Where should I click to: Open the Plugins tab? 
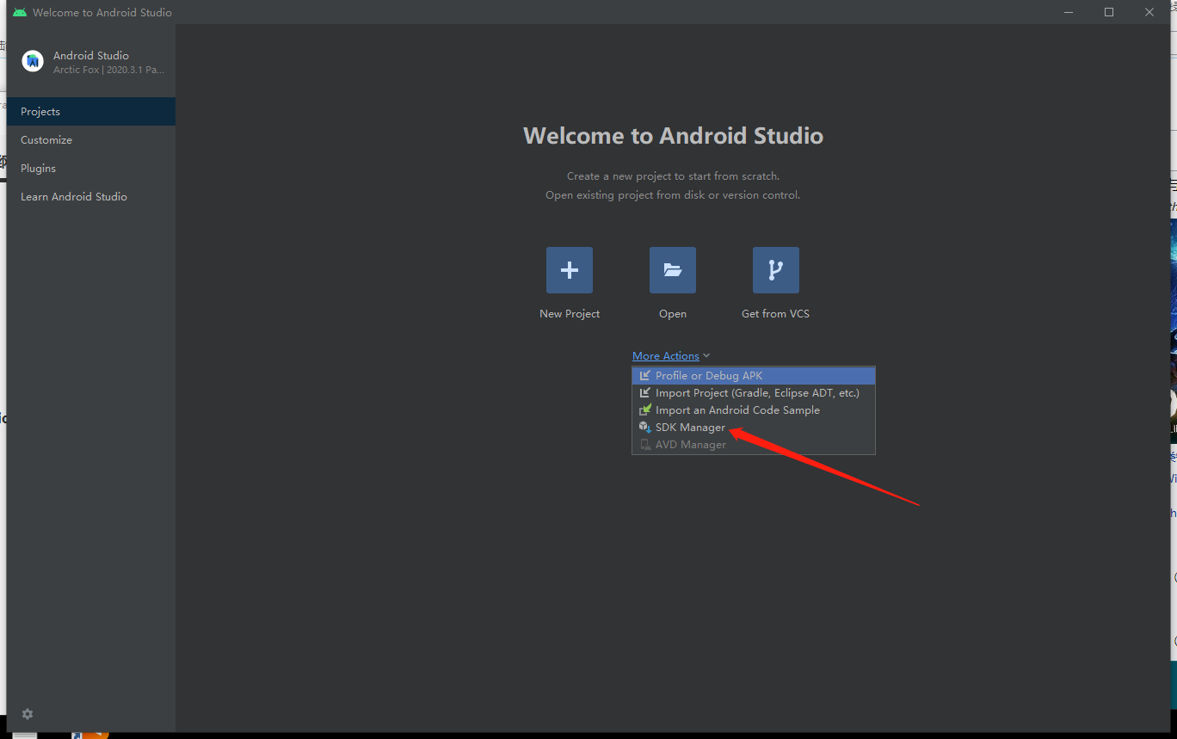coord(91,169)
